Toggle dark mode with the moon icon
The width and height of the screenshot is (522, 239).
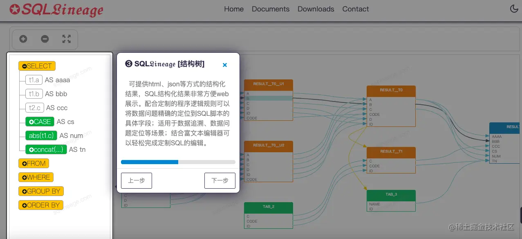click(514, 8)
